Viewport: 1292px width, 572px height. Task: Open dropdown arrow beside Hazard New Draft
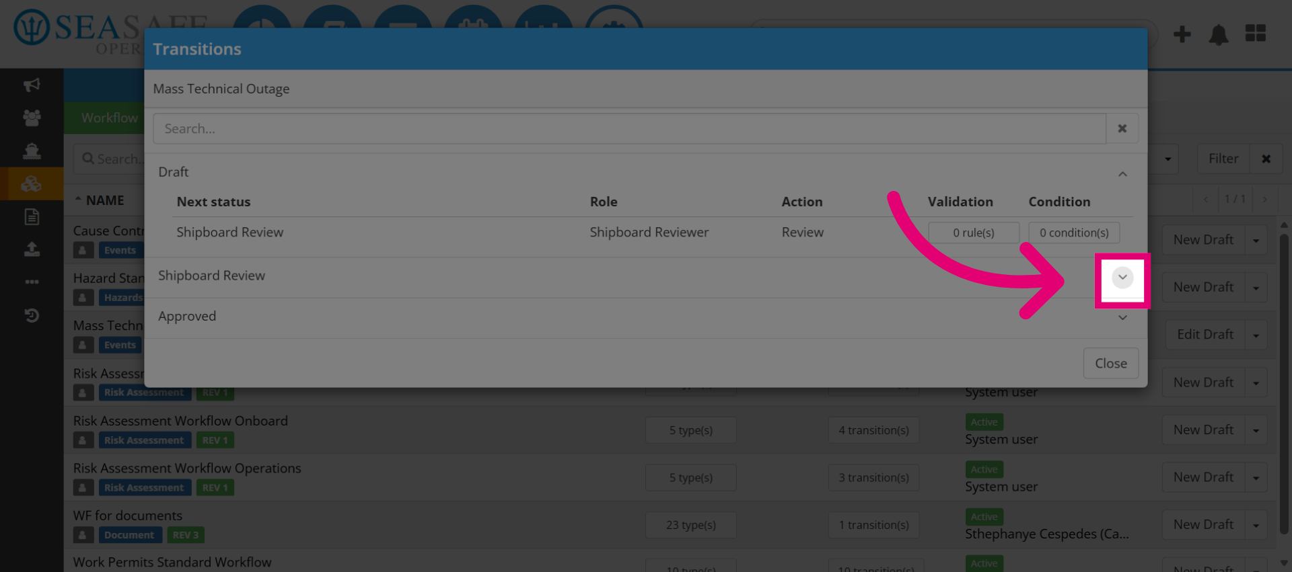1256,288
